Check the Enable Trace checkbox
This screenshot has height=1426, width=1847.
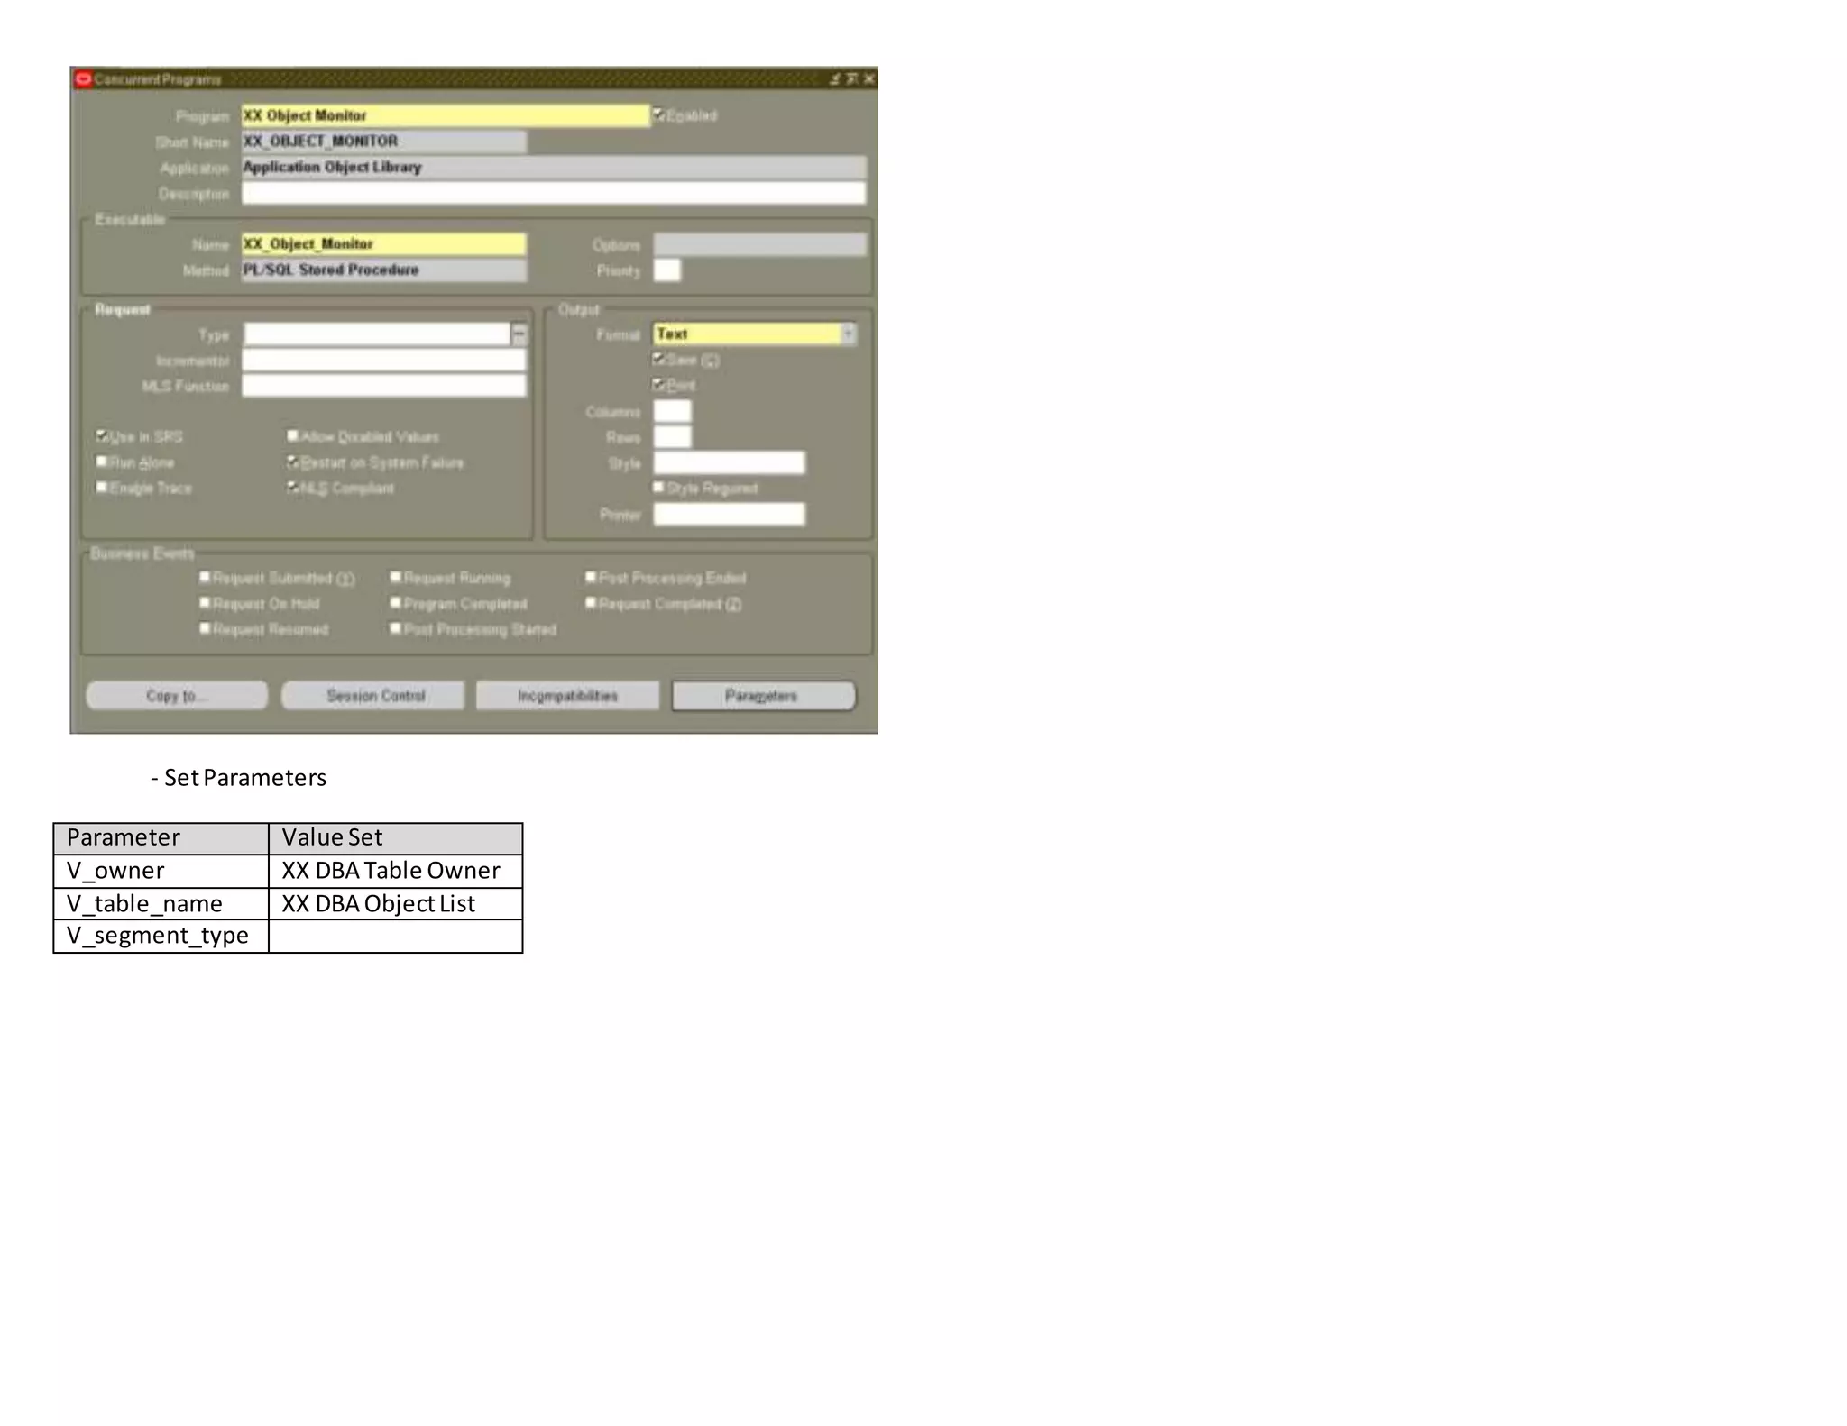(102, 487)
